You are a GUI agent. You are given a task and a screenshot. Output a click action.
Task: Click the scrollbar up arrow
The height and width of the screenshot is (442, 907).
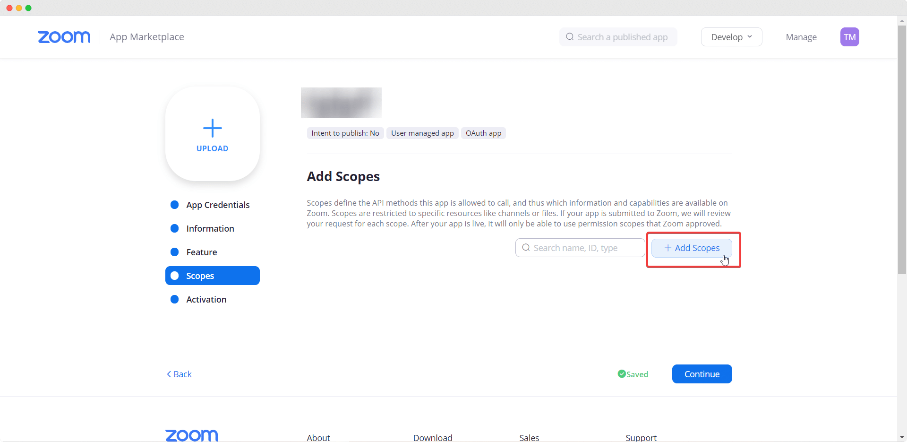901,20
